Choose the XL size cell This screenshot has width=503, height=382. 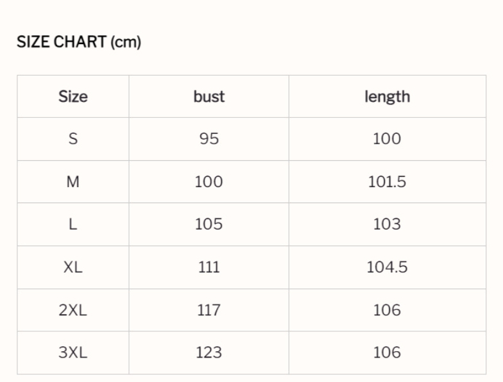point(73,267)
